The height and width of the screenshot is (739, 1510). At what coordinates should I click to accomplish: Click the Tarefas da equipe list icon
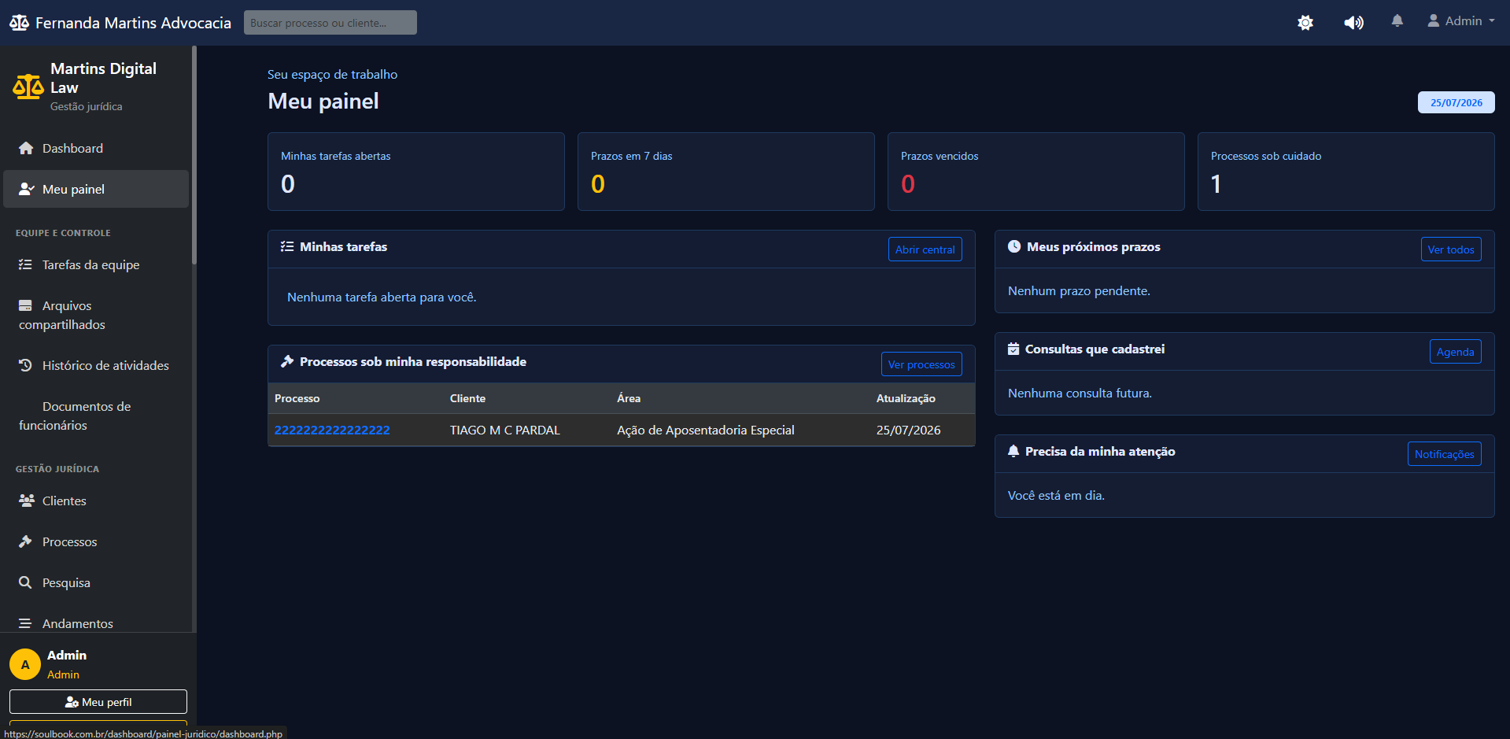(25, 264)
